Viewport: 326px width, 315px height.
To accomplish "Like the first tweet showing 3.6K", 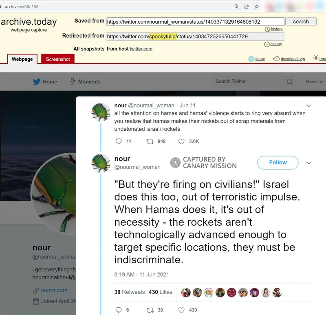I will click(181, 141).
